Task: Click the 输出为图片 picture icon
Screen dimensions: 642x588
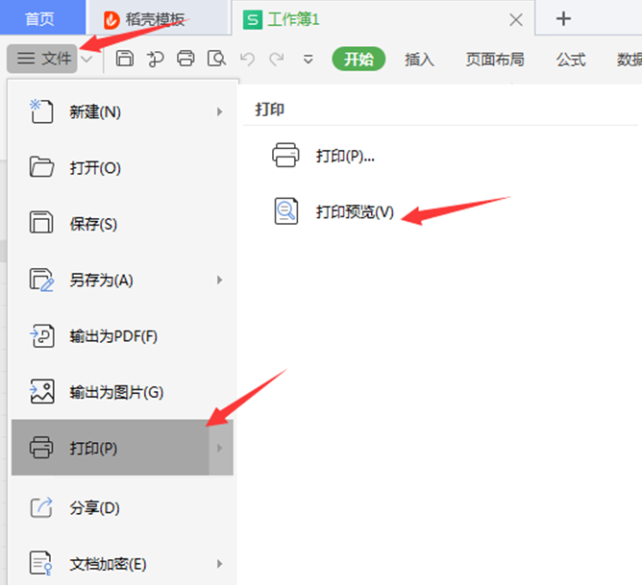Action: (x=41, y=392)
